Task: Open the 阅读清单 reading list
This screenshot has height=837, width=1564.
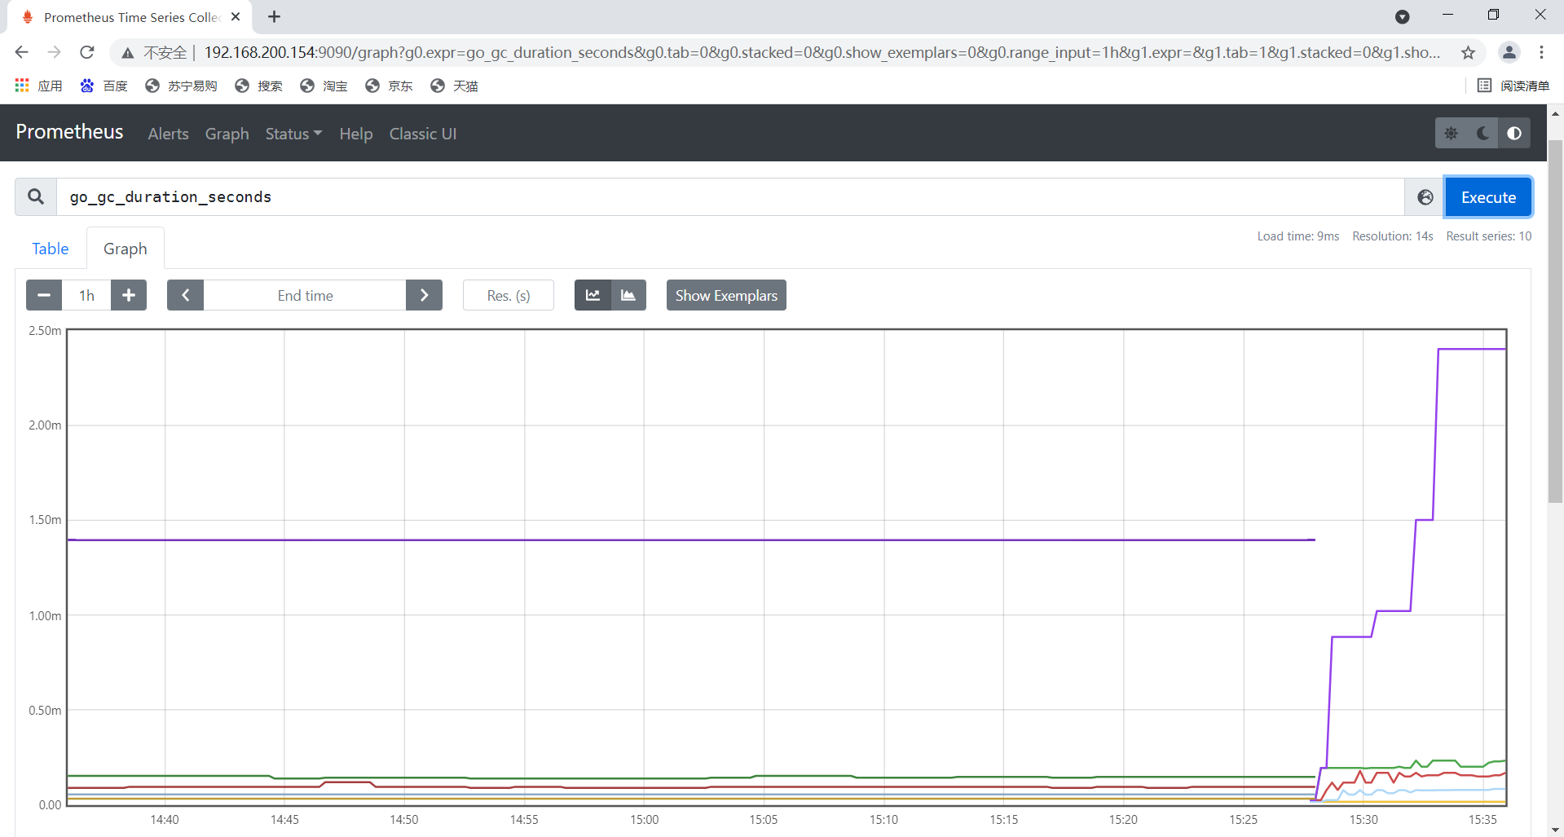Action: [1513, 86]
